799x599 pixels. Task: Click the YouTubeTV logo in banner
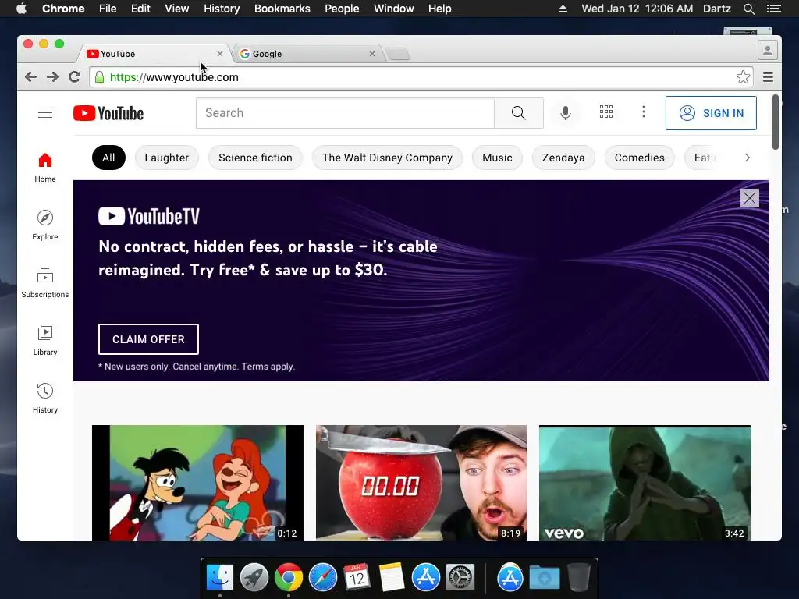tap(149, 217)
